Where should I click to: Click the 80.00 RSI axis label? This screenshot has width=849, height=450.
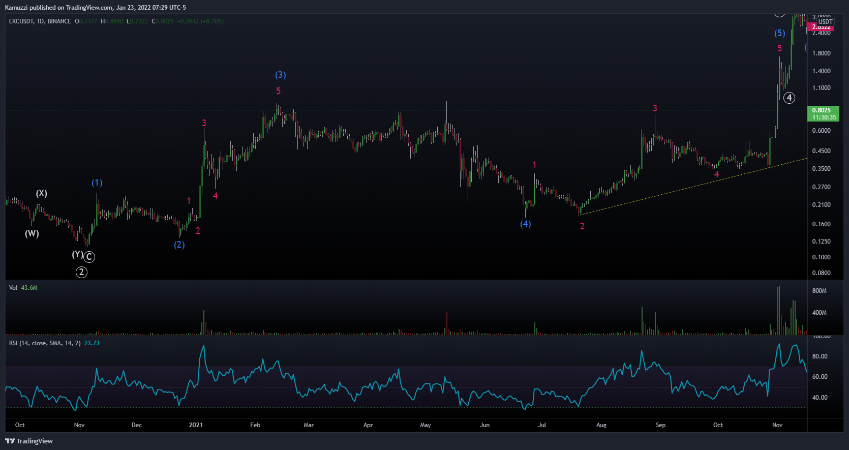pyautogui.click(x=820, y=356)
